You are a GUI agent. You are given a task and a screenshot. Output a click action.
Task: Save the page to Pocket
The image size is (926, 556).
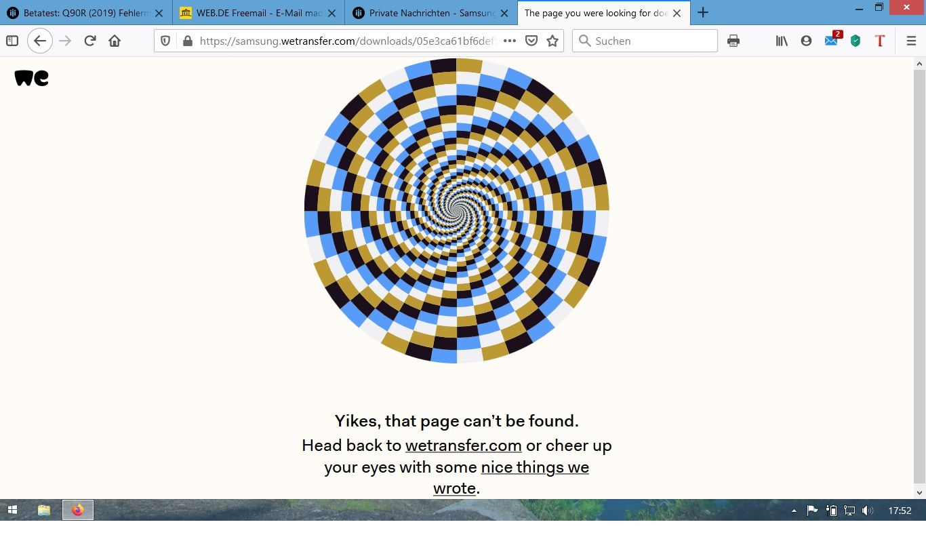[x=532, y=41]
